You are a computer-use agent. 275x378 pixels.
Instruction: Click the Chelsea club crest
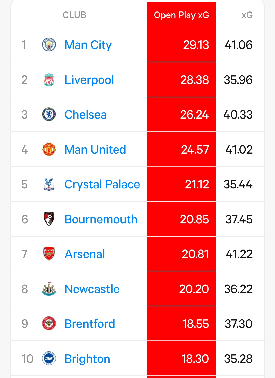[49, 114]
